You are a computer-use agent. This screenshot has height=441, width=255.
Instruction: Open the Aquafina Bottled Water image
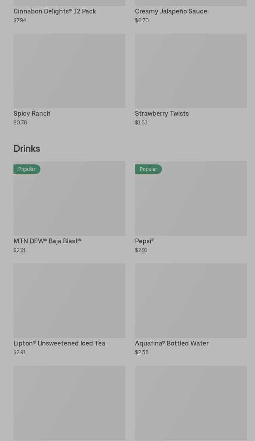click(x=191, y=300)
